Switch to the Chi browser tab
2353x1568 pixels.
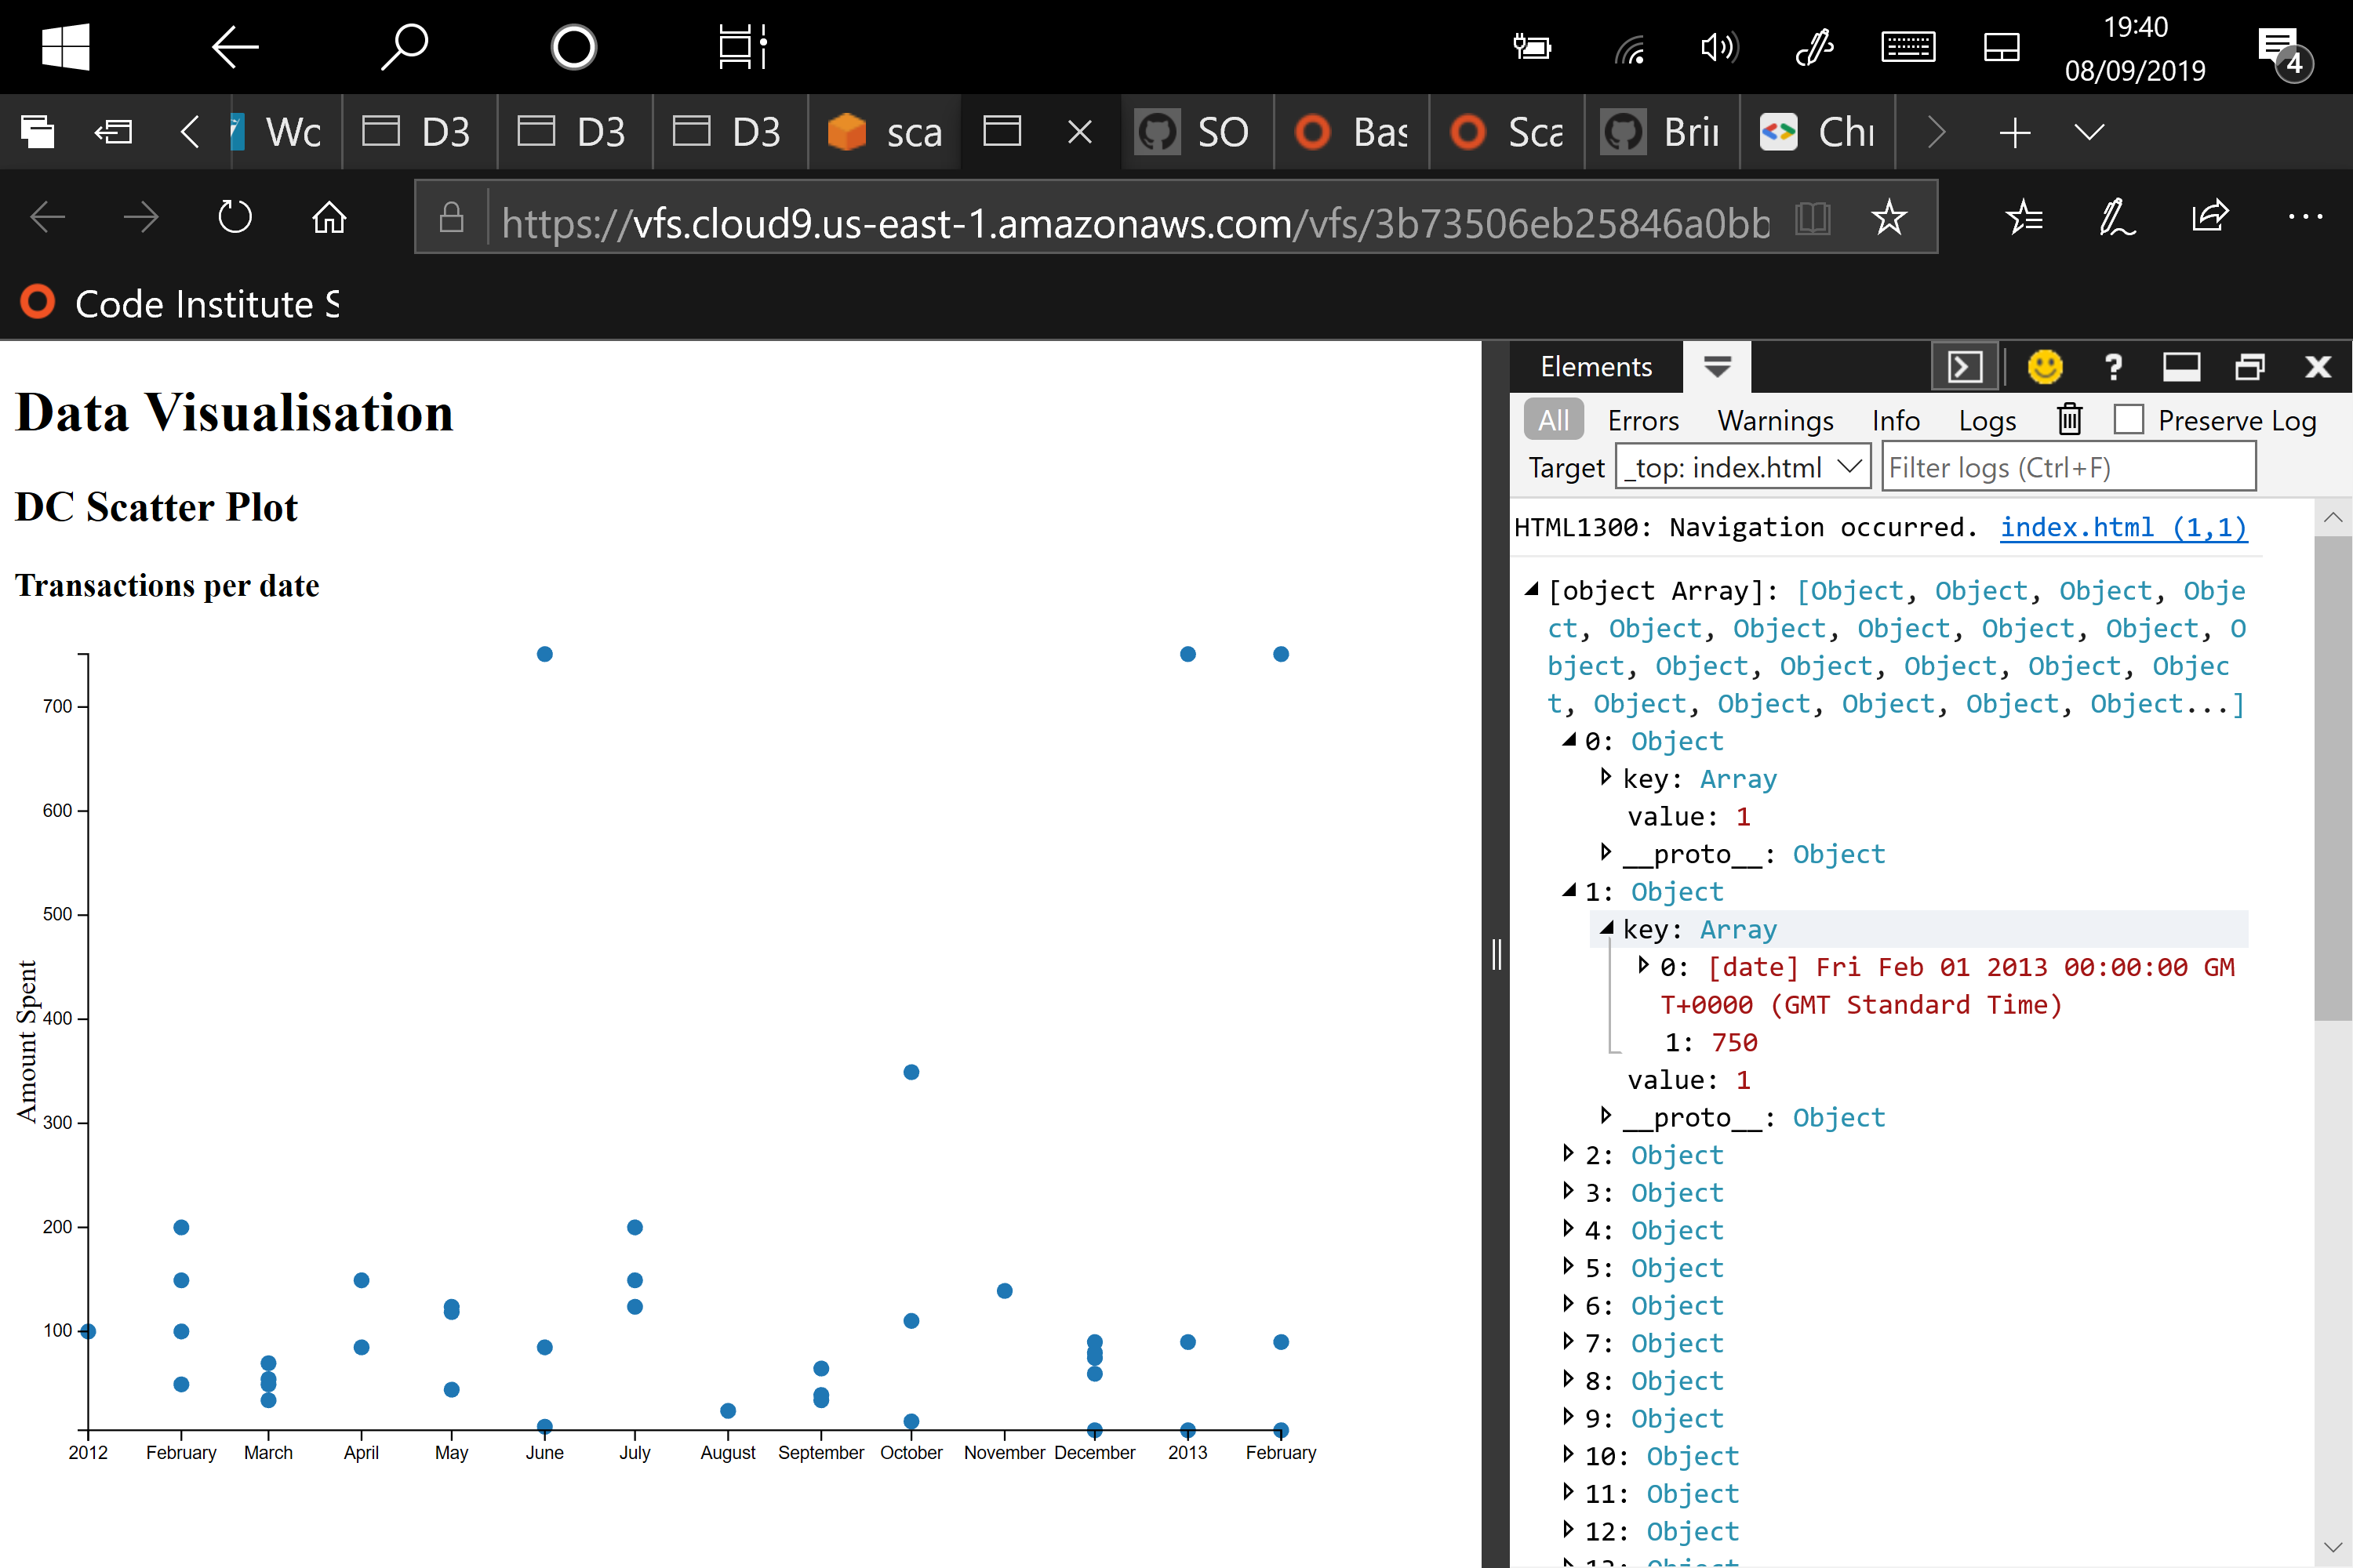[x=1817, y=132]
